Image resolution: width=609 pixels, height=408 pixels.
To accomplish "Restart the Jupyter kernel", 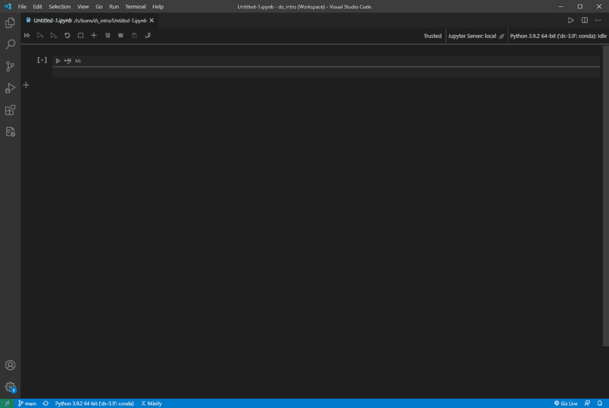I will click(x=67, y=35).
